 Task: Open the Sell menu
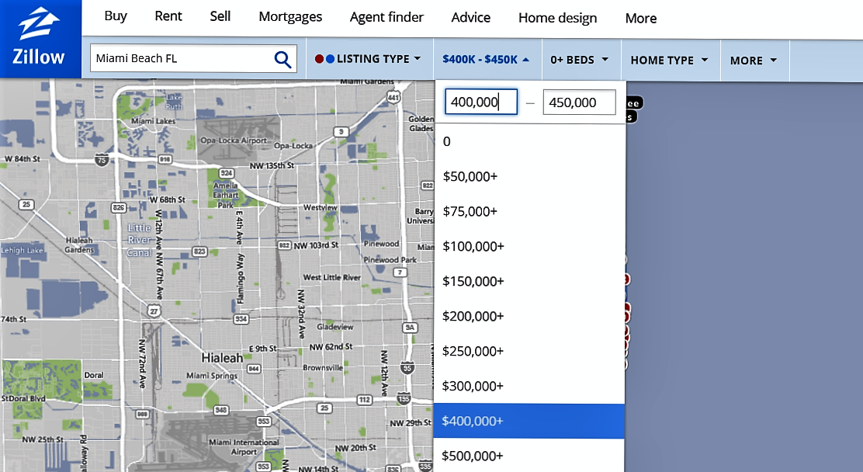pos(220,16)
